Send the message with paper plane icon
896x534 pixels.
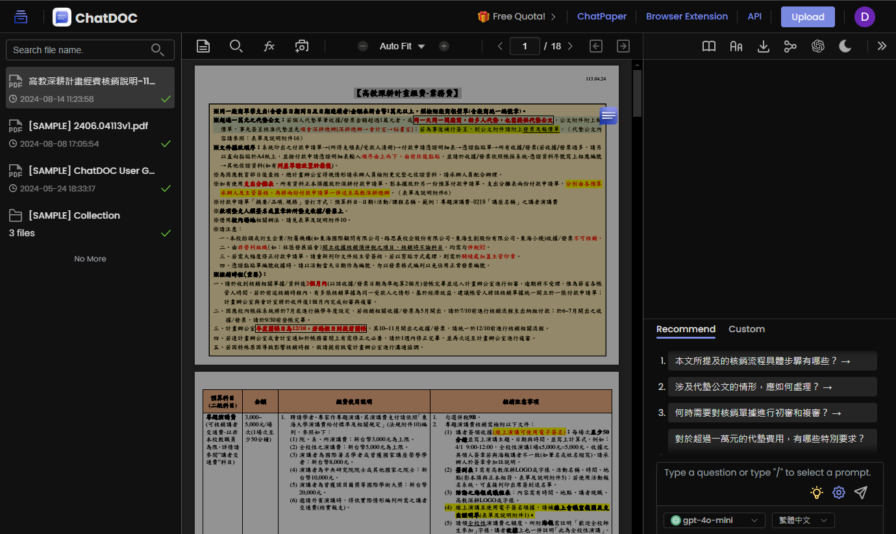[861, 492]
